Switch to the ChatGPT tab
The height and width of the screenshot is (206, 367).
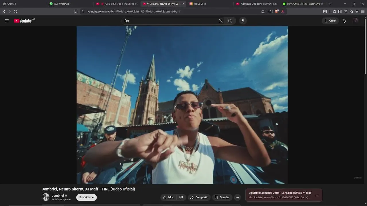(23, 4)
